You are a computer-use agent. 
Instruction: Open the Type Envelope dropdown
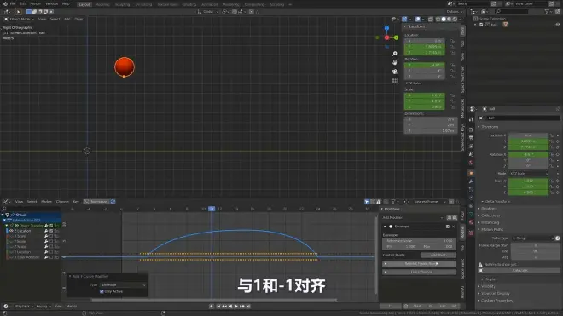(123, 285)
